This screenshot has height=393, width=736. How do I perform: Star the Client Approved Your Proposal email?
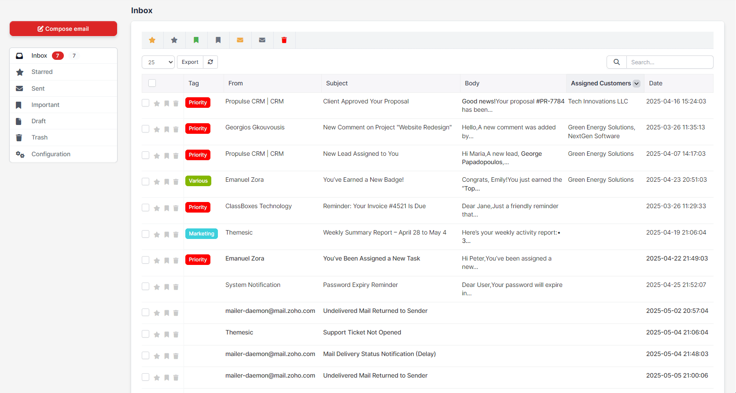click(157, 103)
